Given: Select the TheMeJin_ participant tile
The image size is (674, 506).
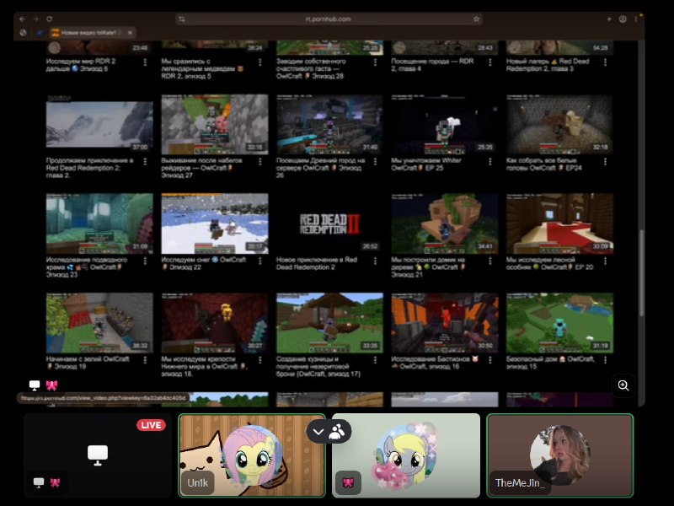Looking at the screenshot, I should (x=560, y=455).
